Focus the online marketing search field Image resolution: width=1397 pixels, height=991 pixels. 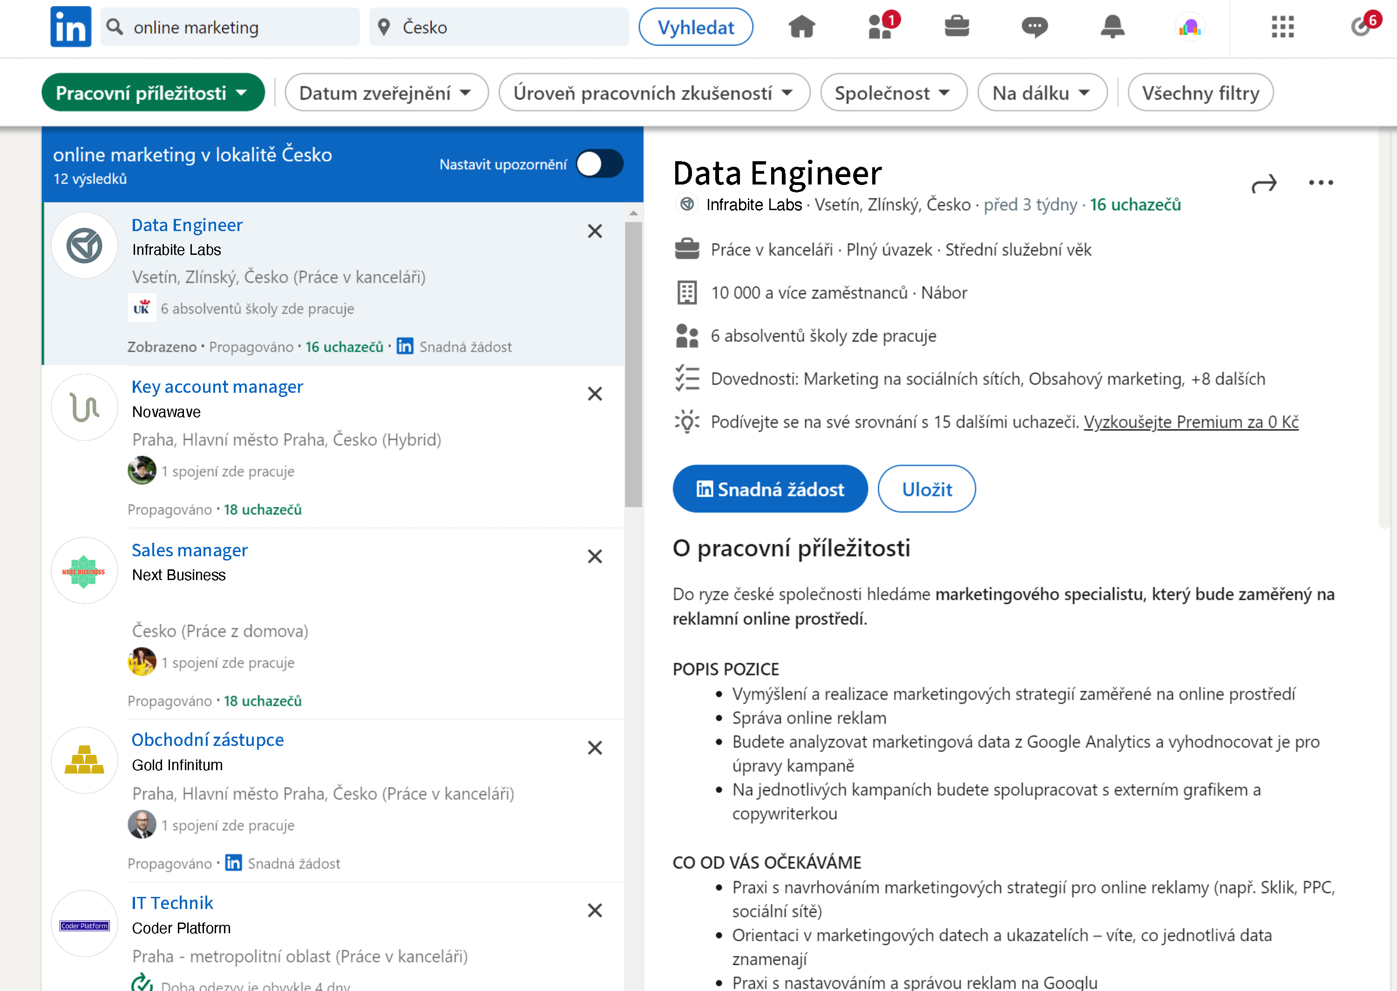230,27
